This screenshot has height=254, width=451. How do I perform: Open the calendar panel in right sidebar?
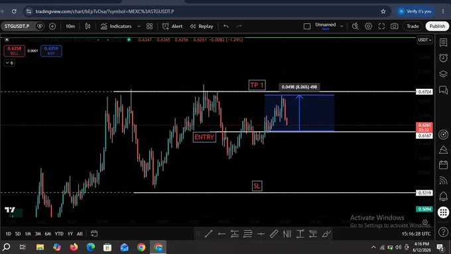[443, 165]
